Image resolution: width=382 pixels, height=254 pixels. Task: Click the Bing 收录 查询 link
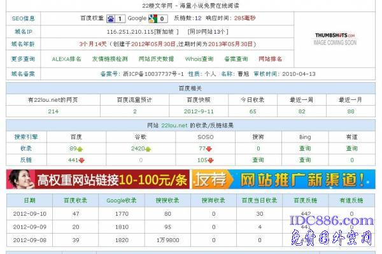pyautogui.click(x=305, y=148)
